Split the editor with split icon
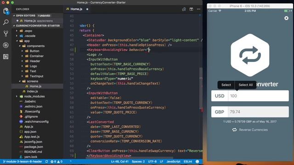The width and height of the screenshot is (294, 165). coord(191,9)
